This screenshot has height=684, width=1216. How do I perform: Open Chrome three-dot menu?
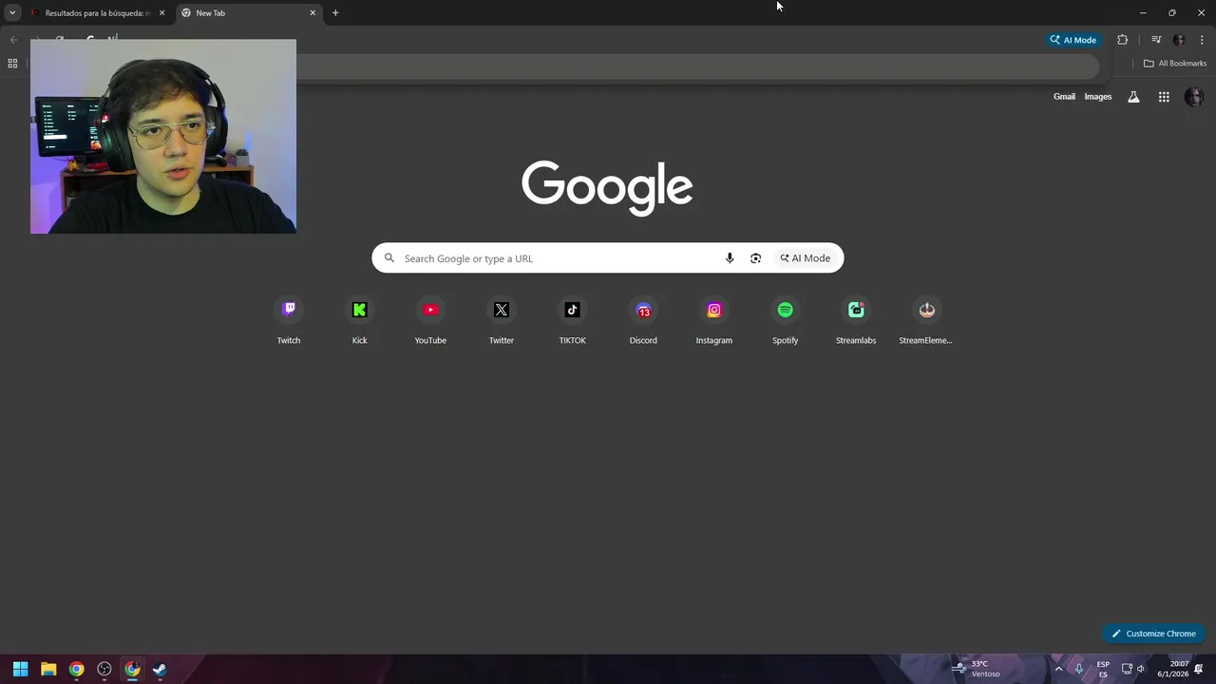tap(1202, 40)
